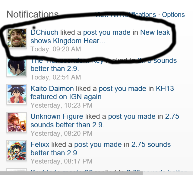The height and width of the screenshot is (175, 193).
Task: Click Unknown Figure's Sora avatar
Action: coord(17,122)
